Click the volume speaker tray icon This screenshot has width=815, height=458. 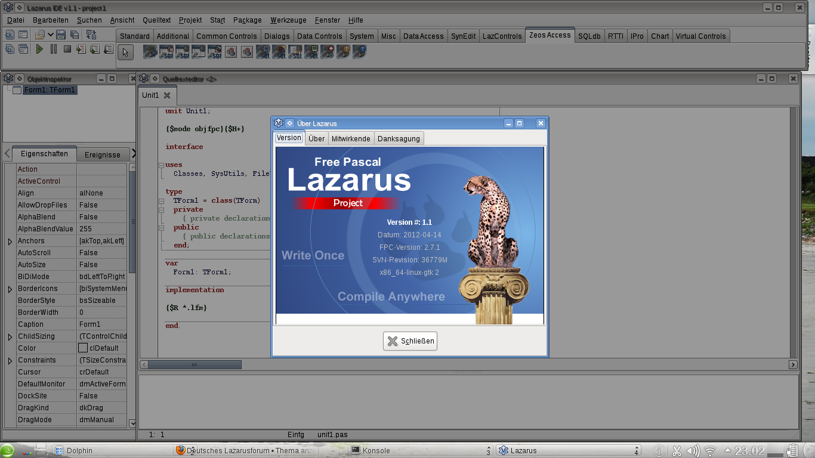pos(693,451)
